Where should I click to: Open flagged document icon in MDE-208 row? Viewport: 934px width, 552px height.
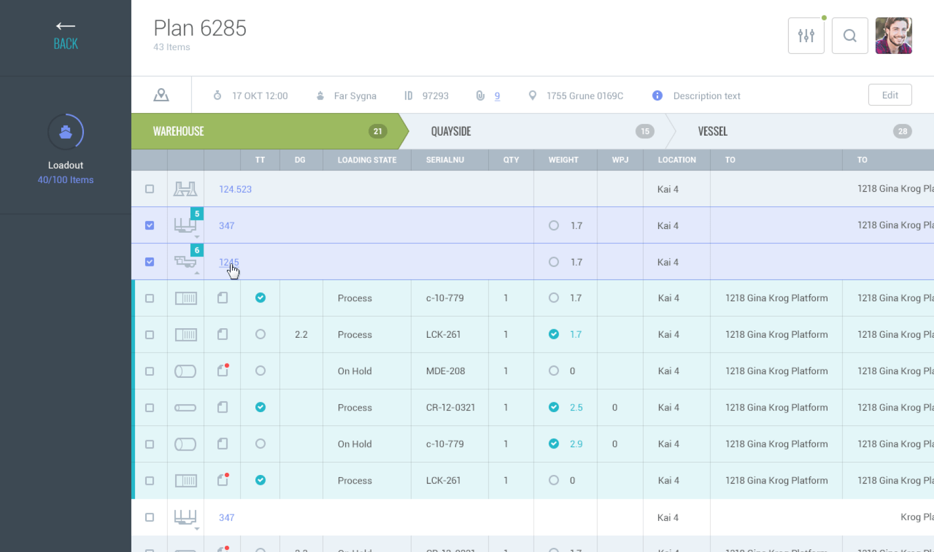[x=223, y=370]
